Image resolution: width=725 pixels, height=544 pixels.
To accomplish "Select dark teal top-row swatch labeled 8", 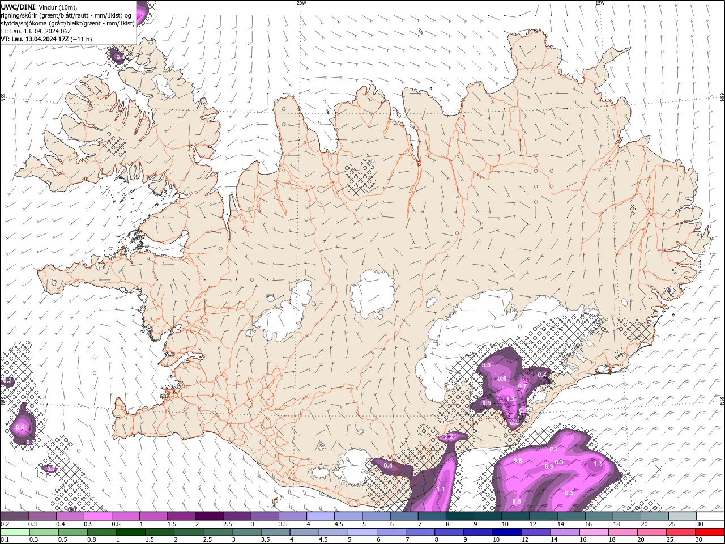I will pos(459,516).
